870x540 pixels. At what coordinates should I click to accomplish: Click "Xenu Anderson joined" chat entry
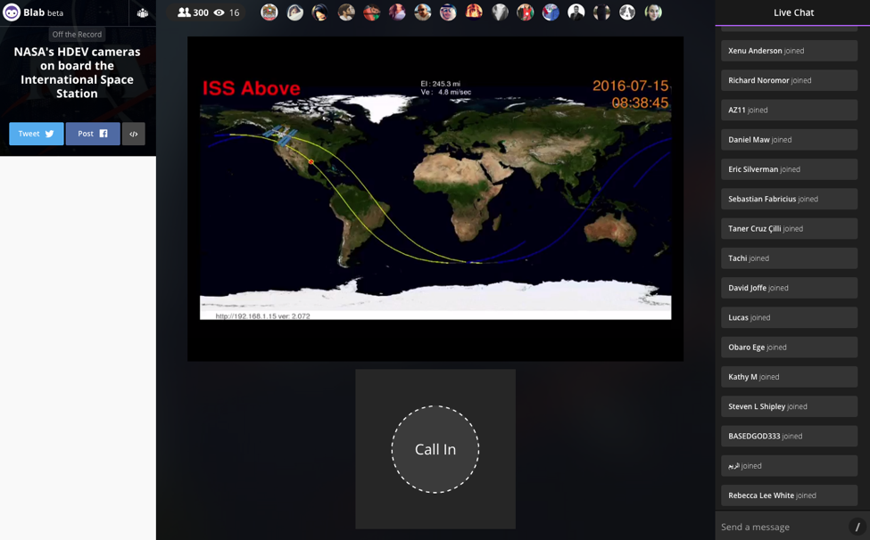tap(789, 51)
